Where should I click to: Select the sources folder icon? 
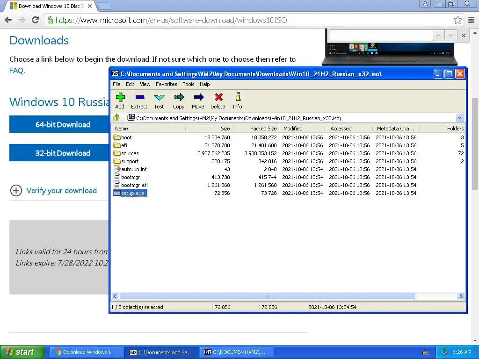(116, 153)
